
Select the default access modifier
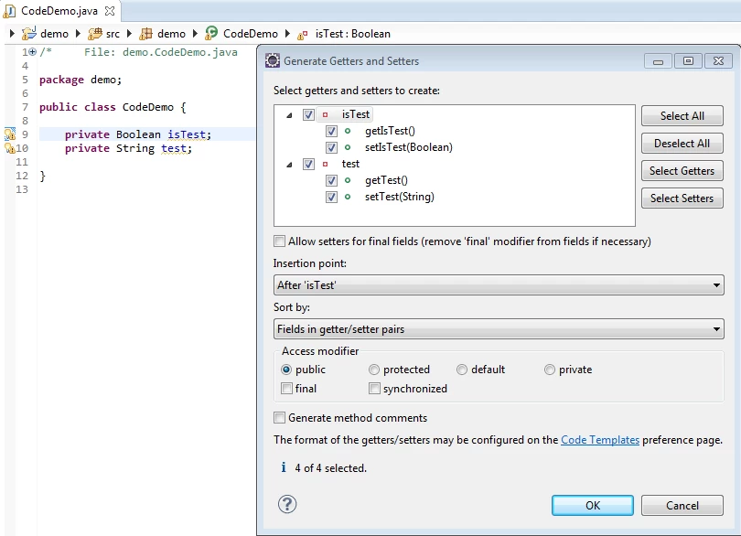click(x=462, y=370)
